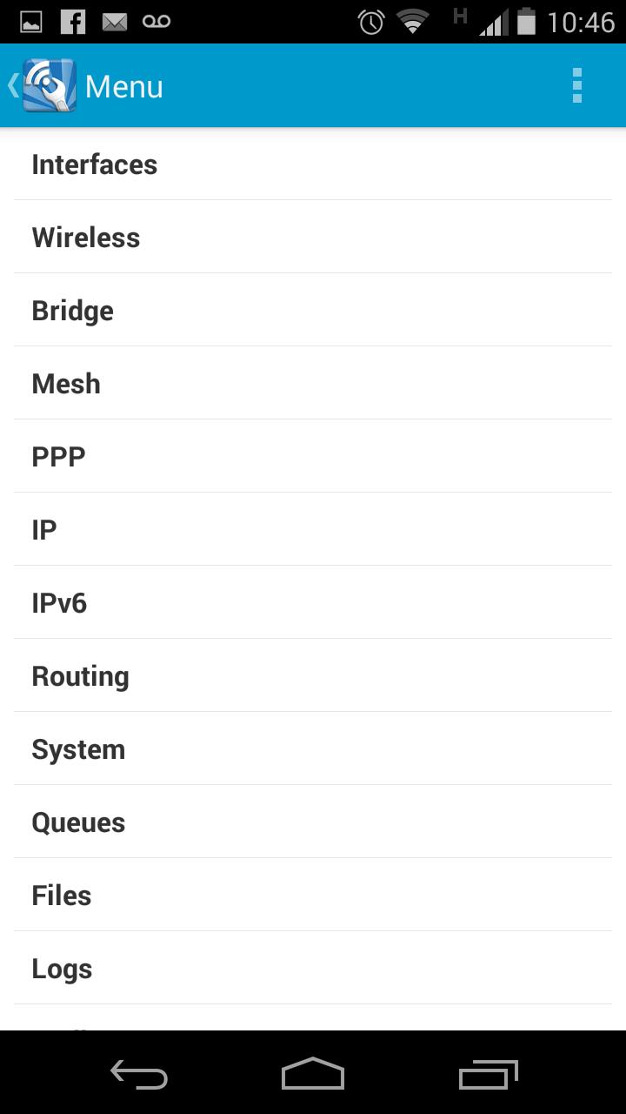Image resolution: width=626 pixels, height=1114 pixels.
Task: Tap the alarm clock status icon
Action: (x=371, y=22)
